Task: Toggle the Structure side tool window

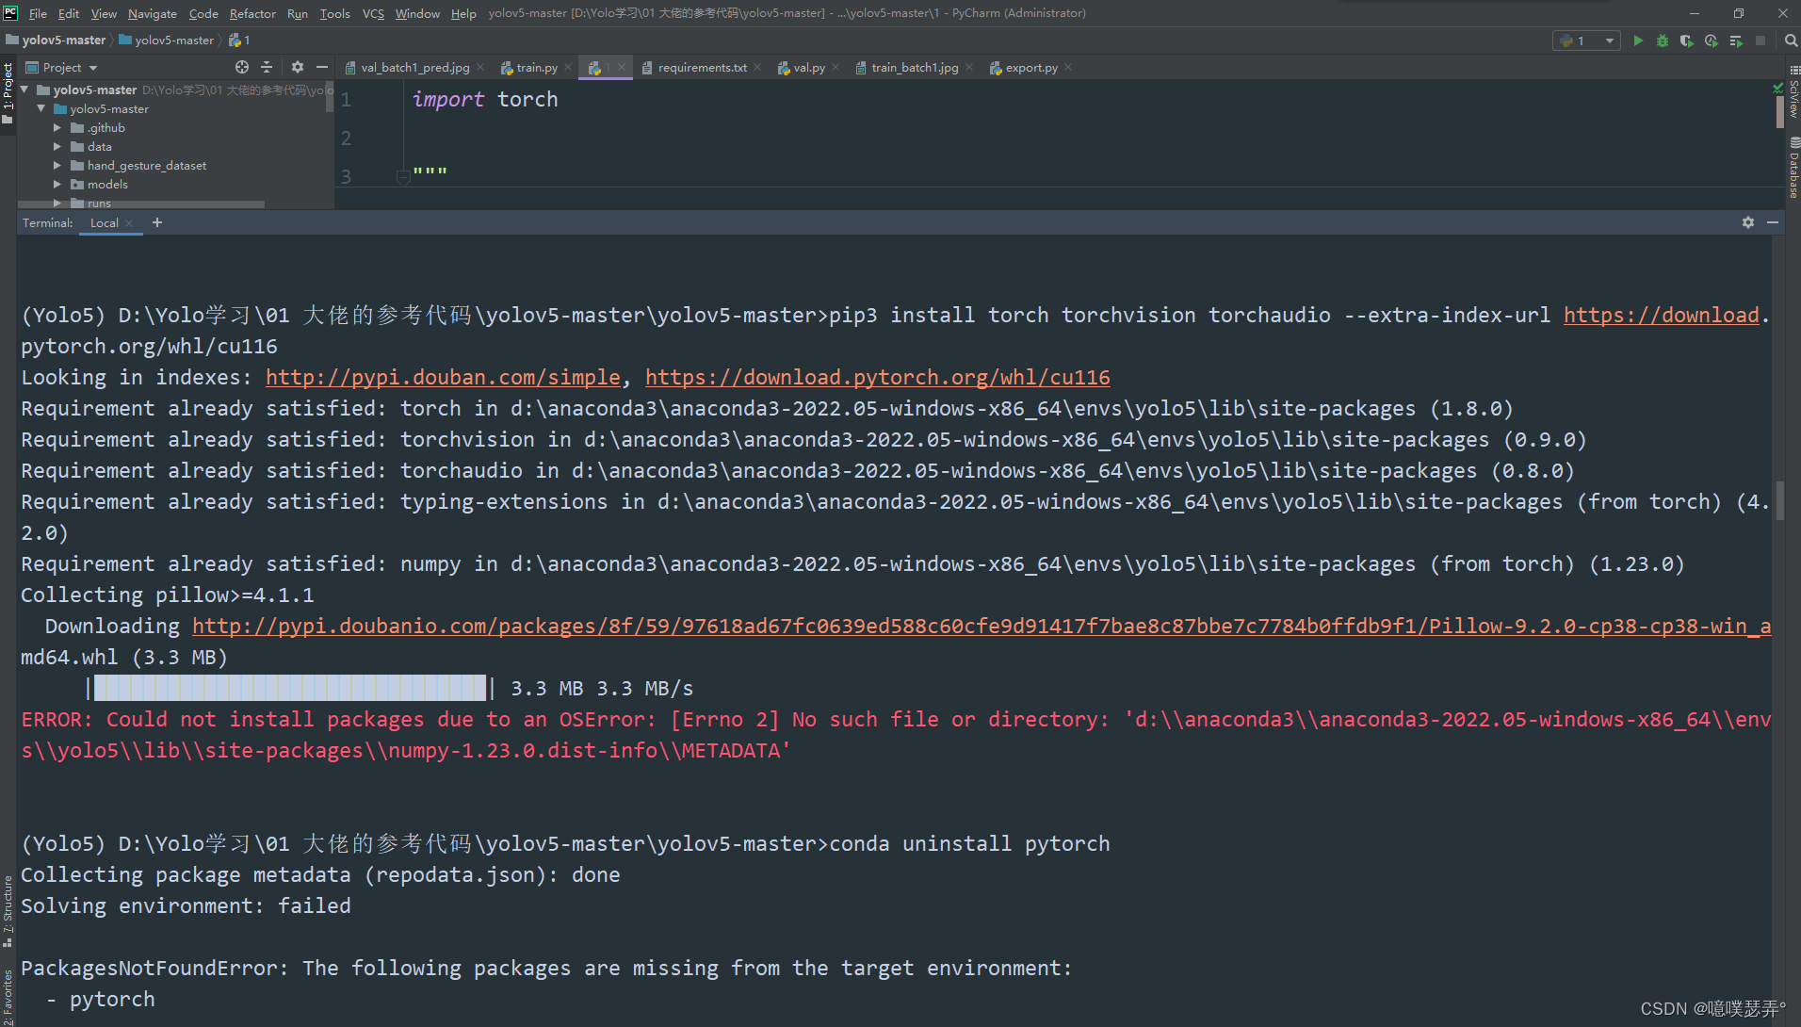Action: point(8,910)
